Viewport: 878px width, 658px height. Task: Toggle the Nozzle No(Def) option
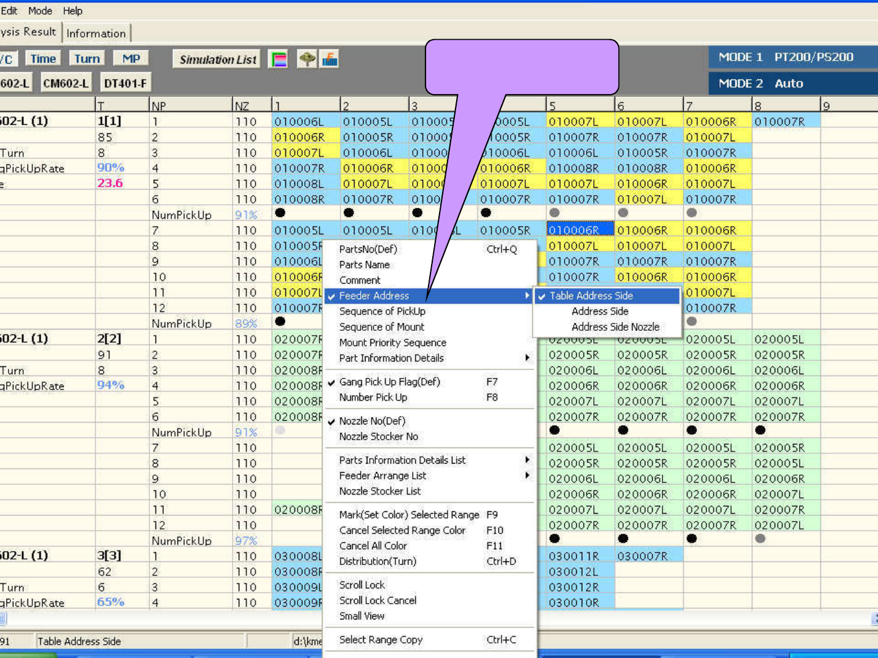tap(372, 421)
